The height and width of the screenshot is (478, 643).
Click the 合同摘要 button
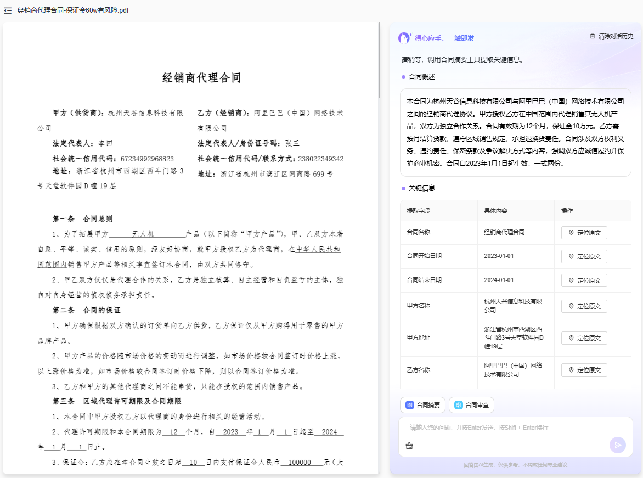pos(422,405)
